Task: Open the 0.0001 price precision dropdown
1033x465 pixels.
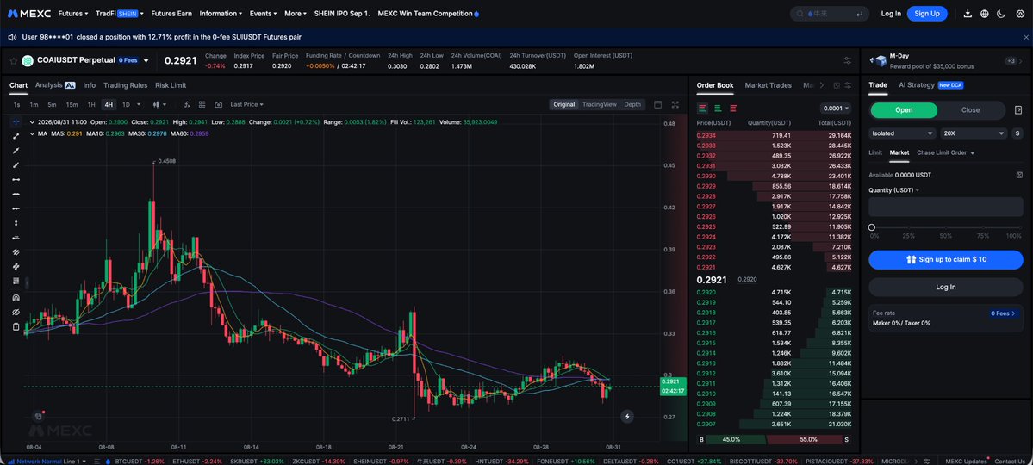Action: (x=836, y=108)
